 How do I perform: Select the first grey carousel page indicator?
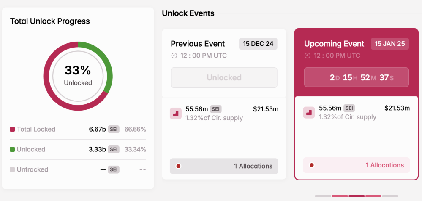pos(323,196)
